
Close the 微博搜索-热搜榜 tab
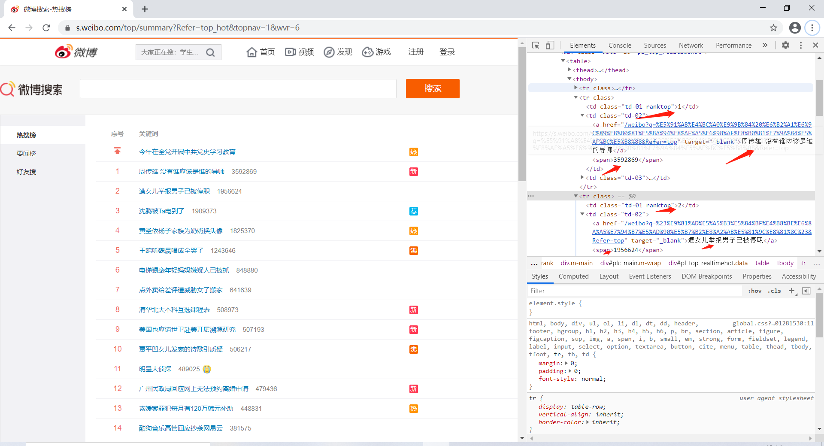coord(124,9)
